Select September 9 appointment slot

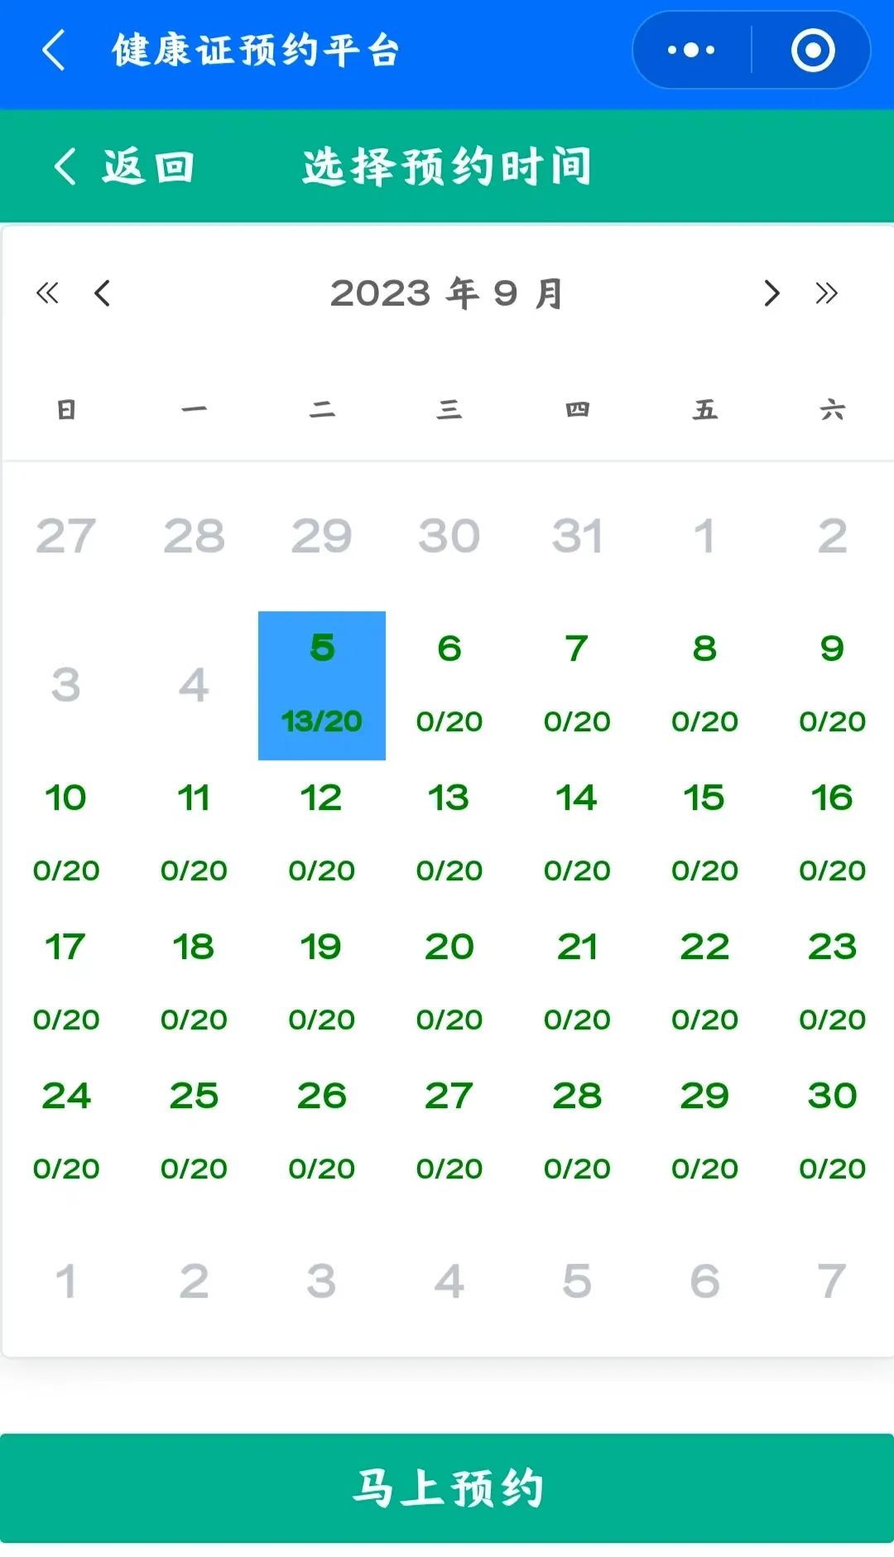point(832,685)
